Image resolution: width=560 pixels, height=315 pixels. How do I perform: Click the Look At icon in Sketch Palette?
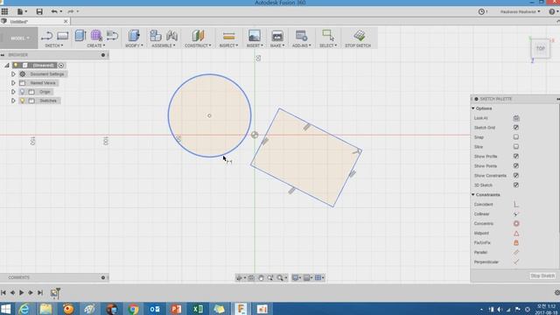(x=516, y=118)
